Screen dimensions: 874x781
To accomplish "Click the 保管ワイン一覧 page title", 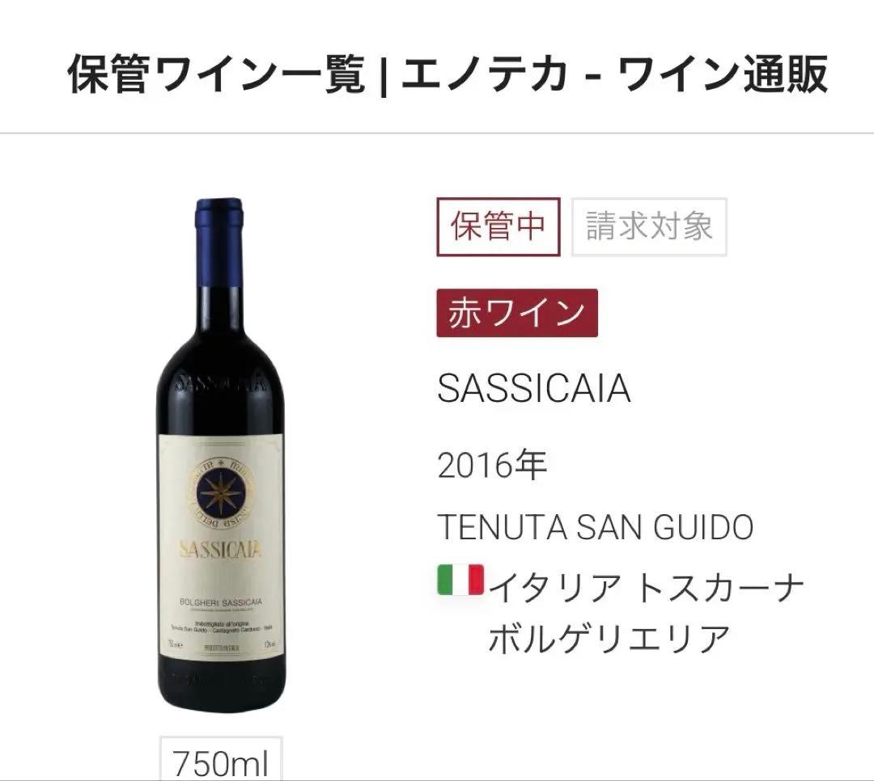I will point(217,74).
